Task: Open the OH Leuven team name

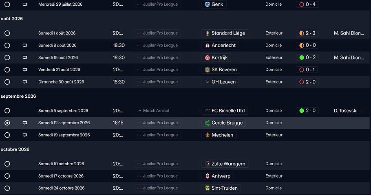Action: point(223,82)
